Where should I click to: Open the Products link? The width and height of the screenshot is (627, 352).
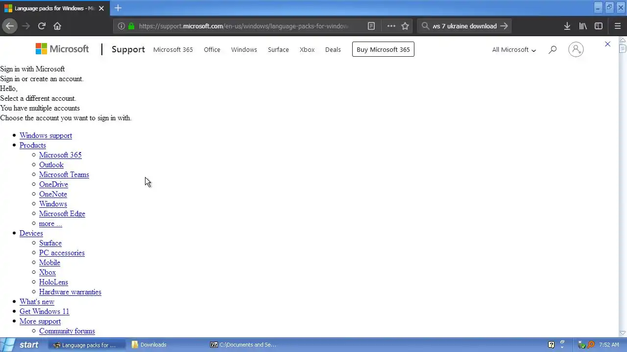[x=33, y=145]
